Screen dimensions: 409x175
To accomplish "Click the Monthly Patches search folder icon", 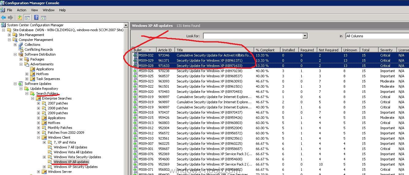I will pyautogui.click(x=44, y=128).
